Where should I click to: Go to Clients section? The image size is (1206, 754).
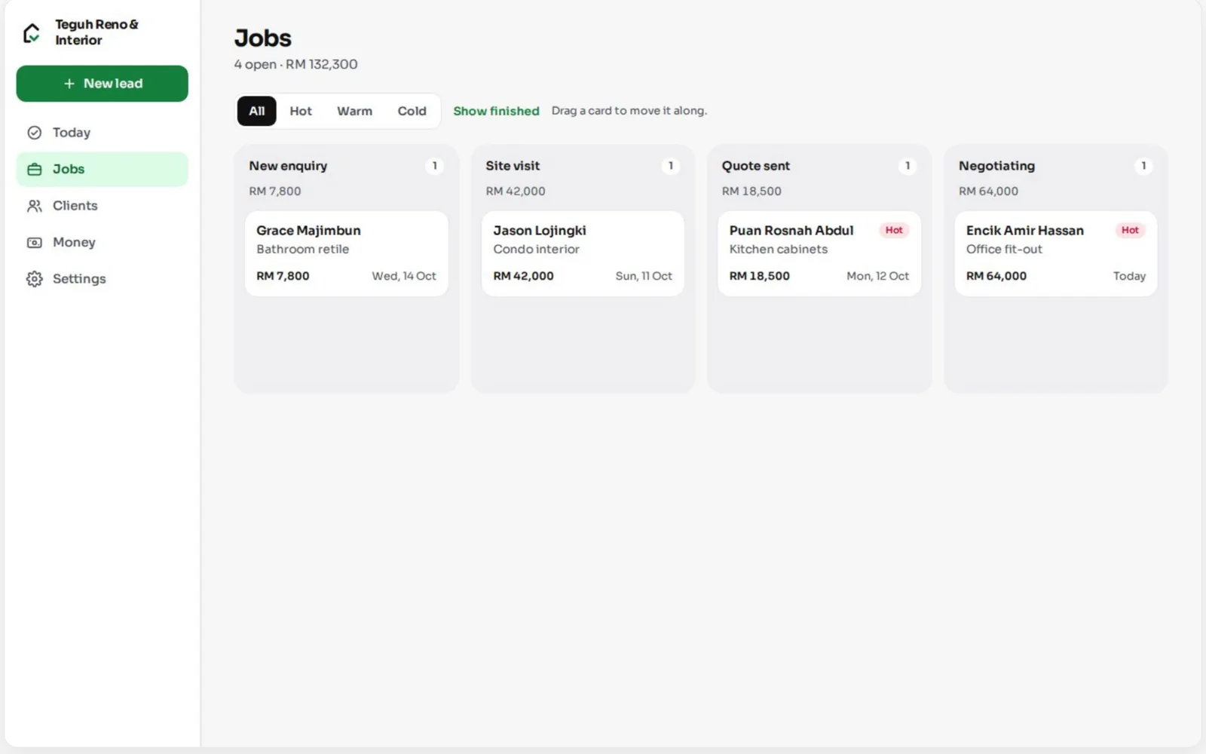(x=103, y=206)
